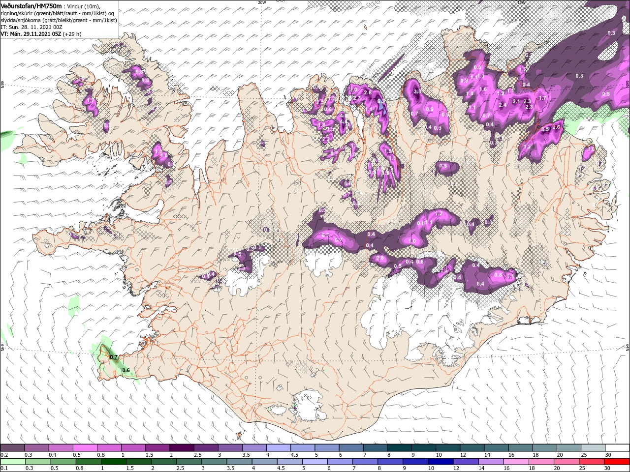Screen dimensions: 630x472
Task: Click the '0.6' rain value over the green southwest area
Action: (x=126, y=370)
